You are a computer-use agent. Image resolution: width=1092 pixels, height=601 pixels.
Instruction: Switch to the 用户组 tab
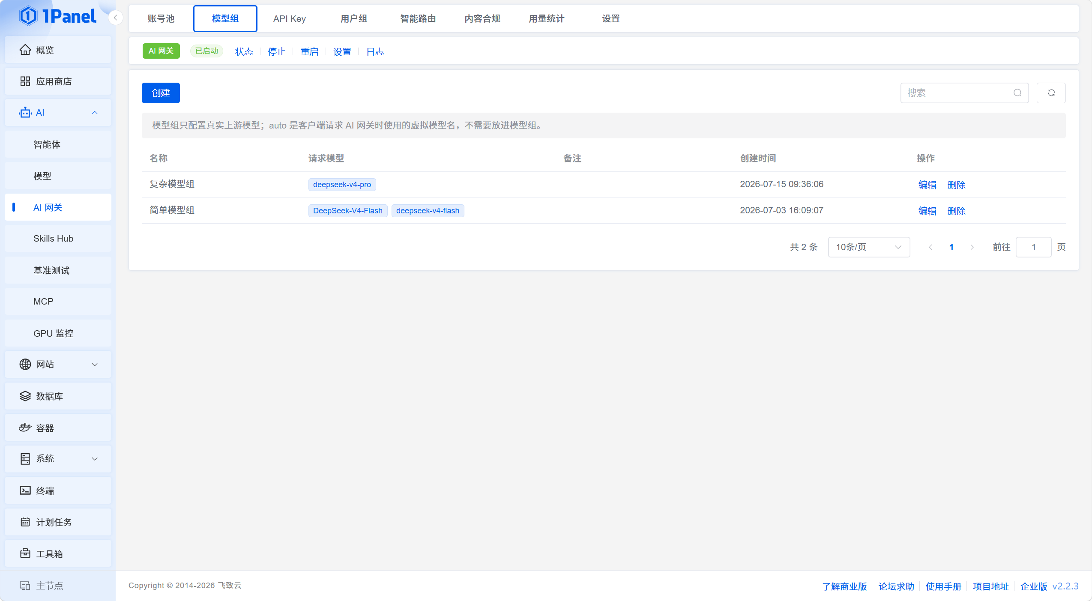click(x=354, y=18)
